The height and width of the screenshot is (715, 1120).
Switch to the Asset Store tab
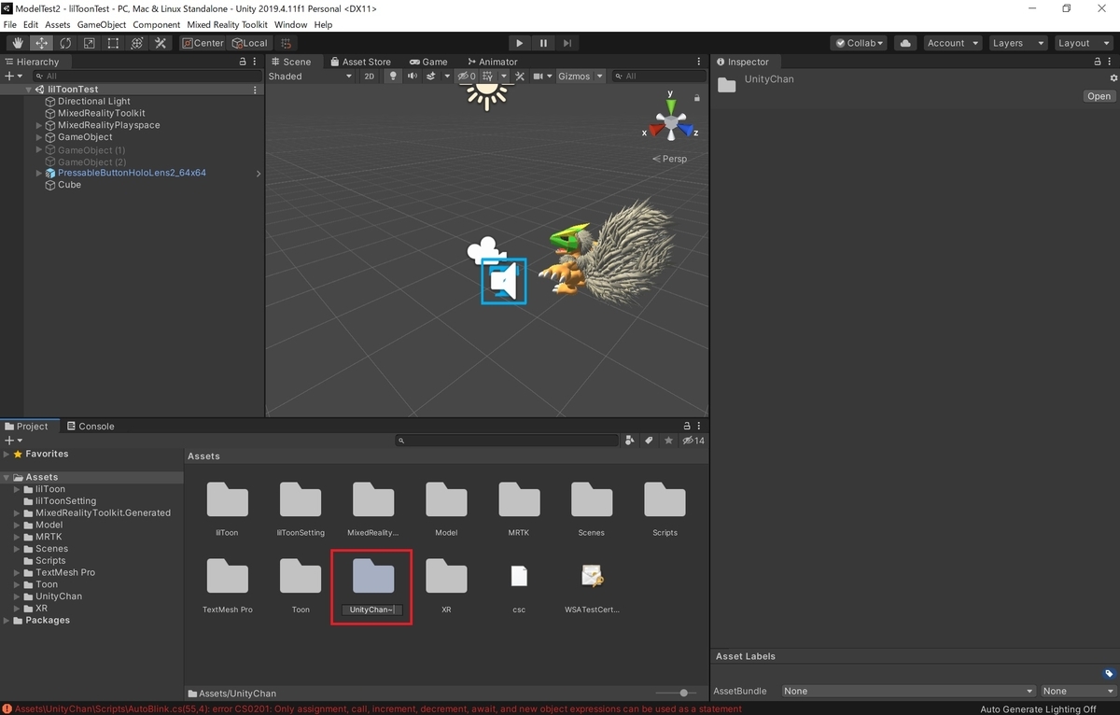pyautogui.click(x=361, y=62)
